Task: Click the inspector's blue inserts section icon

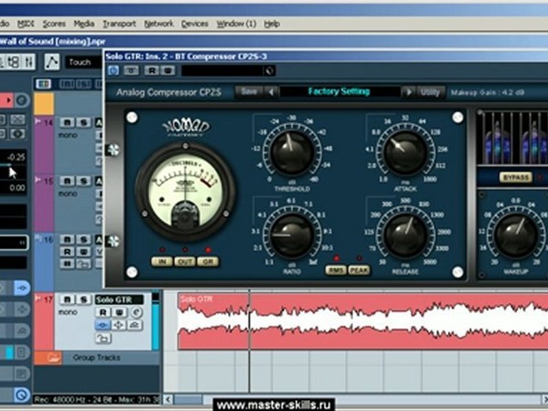Action: 22,288
